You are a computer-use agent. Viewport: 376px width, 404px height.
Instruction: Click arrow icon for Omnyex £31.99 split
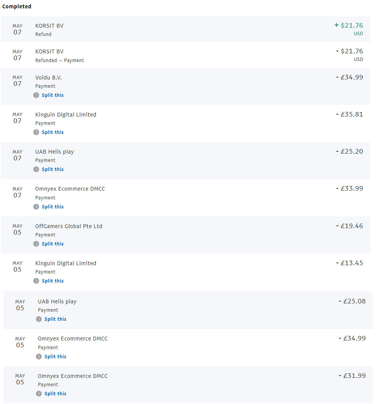39,393
